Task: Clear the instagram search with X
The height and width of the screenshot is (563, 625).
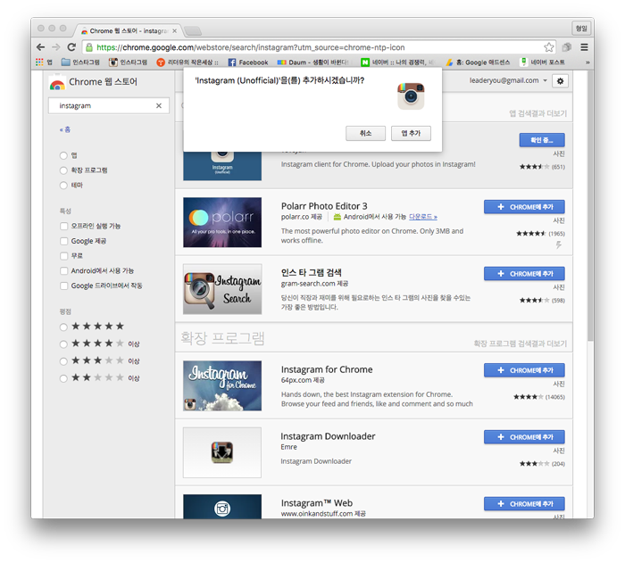Action: pyautogui.click(x=159, y=105)
